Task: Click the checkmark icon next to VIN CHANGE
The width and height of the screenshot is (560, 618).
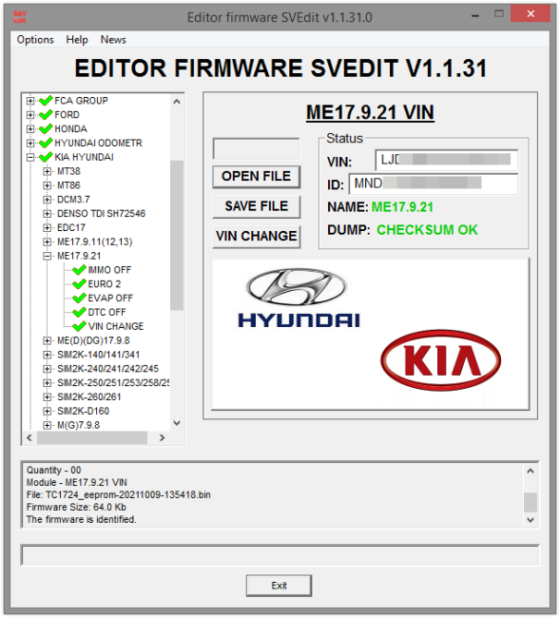Action: (80, 326)
